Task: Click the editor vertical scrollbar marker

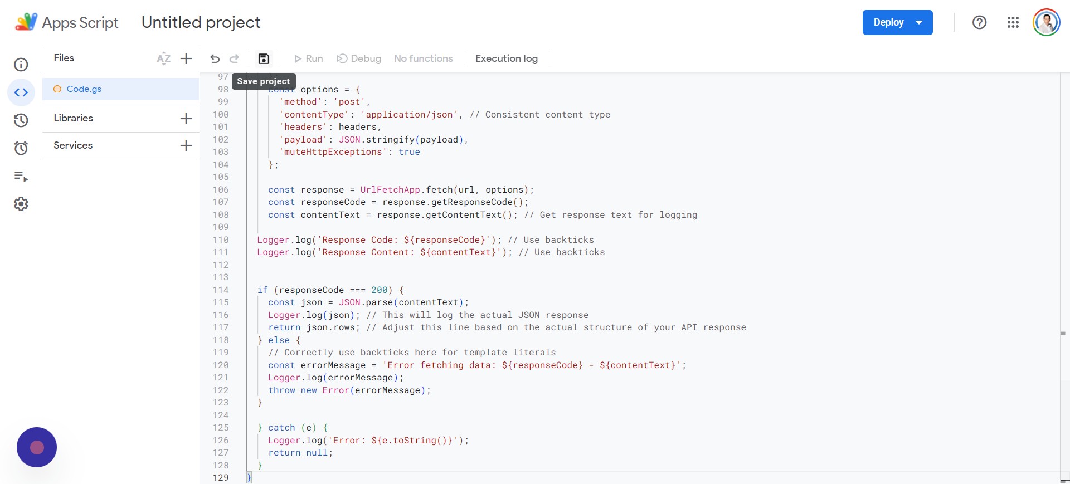Action: [1063, 333]
